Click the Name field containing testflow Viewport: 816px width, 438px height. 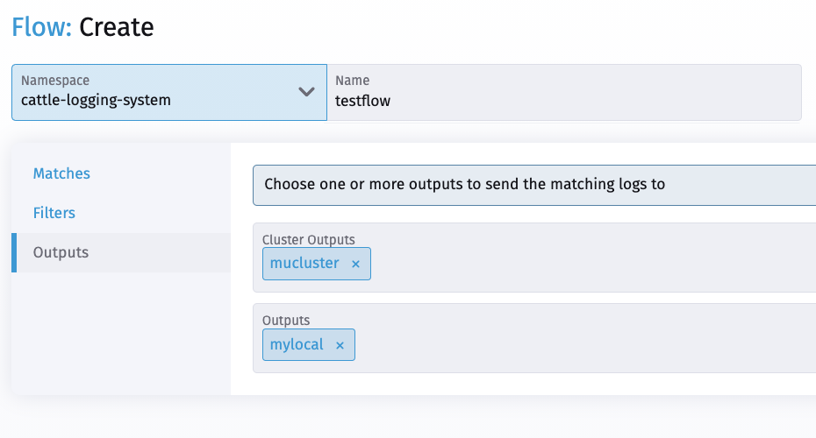[562, 101]
